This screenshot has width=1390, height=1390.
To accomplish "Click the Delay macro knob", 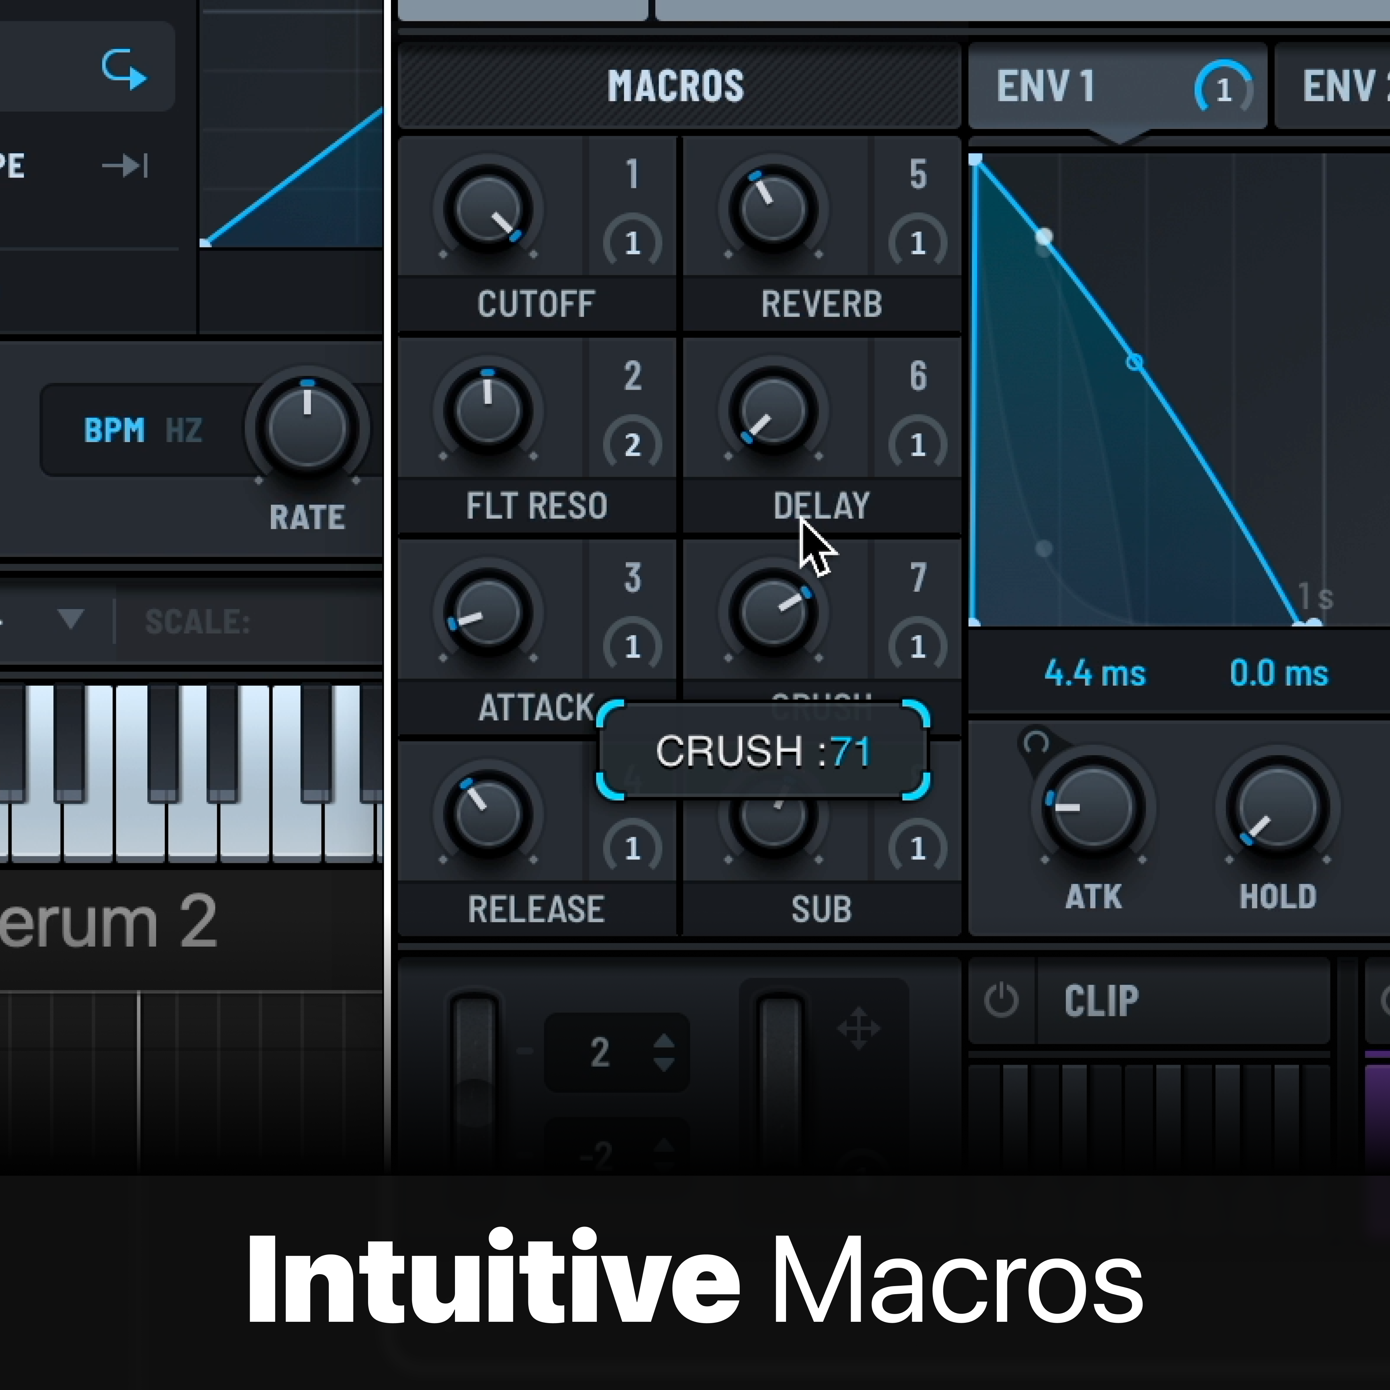I will click(774, 411).
